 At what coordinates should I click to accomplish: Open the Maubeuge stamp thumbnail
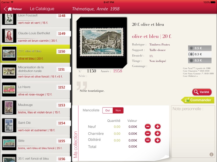pos(9,108)
